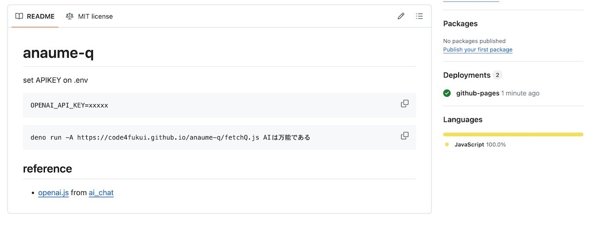
Task: Click the yellow JavaScript language bar
Action: click(513, 135)
